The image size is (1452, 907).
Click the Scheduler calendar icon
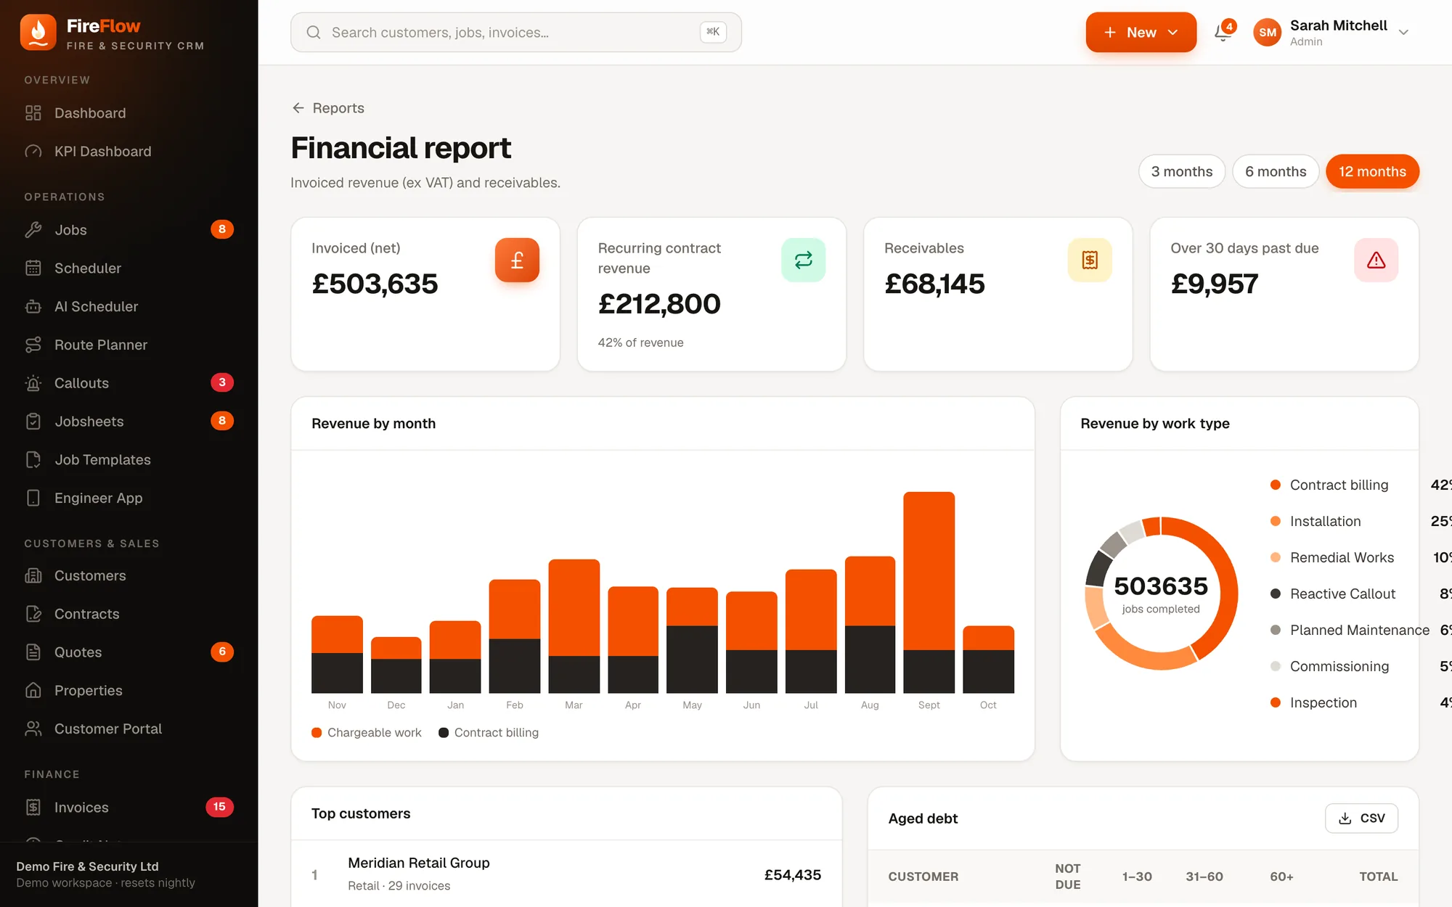pos(33,268)
